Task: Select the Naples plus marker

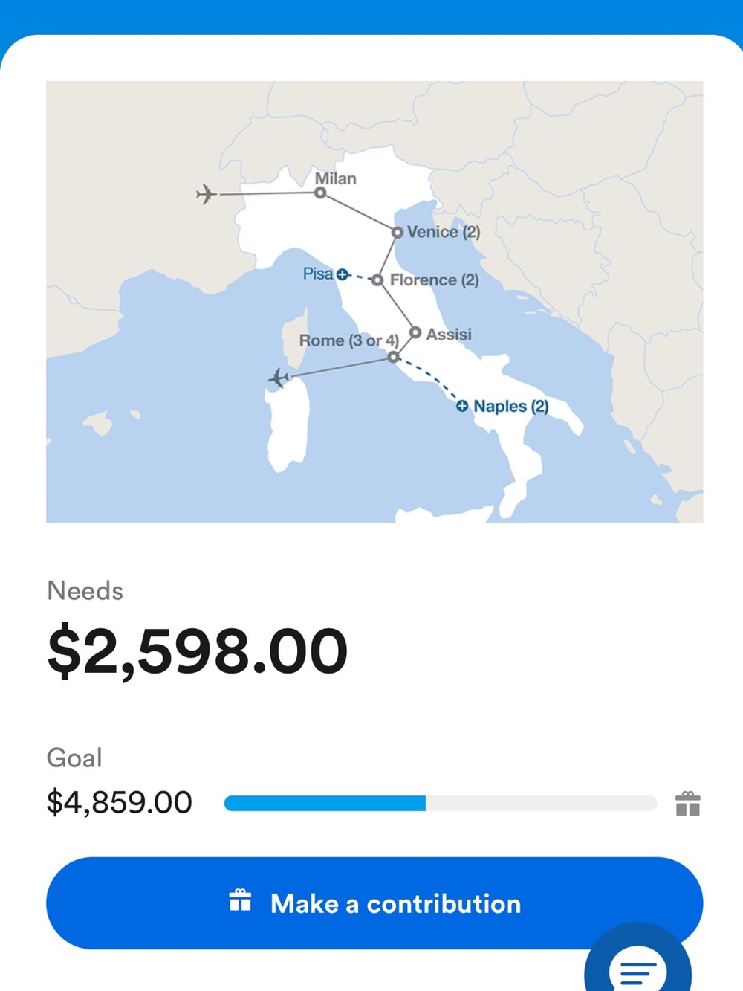Action: coord(462,406)
